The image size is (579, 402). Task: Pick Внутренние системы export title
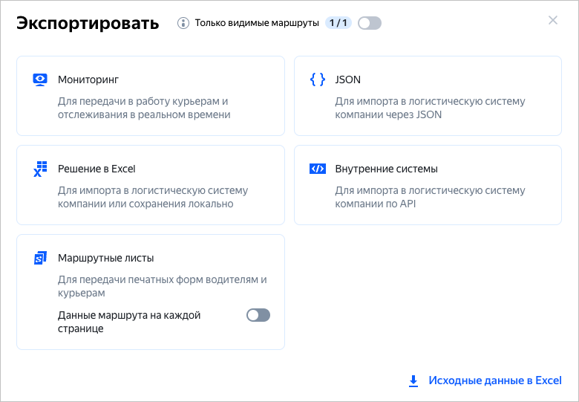pos(386,169)
